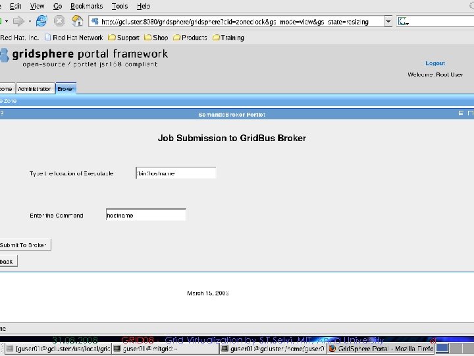The image size is (474, 356).
Task: Click the Enter the Command input field
Action: click(145, 215)
